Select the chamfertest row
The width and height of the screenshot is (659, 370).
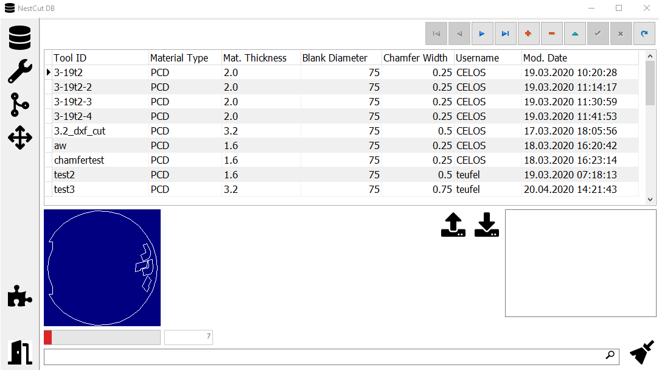click(x=342, y=160)
